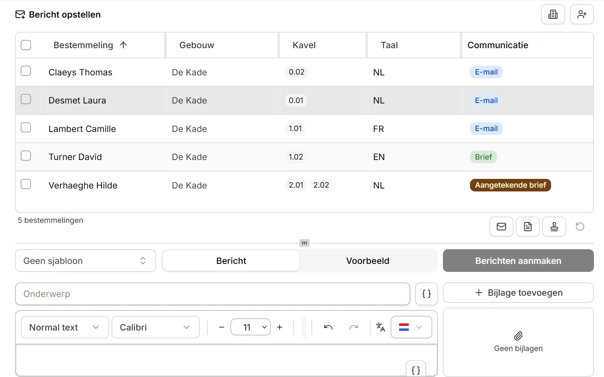This screenshot has width=604, height=377.
Task: Switch to the Bericht tab
Action: (x=231, y=261)
